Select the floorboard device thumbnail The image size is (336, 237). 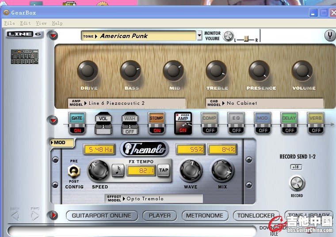pos(25,57)
